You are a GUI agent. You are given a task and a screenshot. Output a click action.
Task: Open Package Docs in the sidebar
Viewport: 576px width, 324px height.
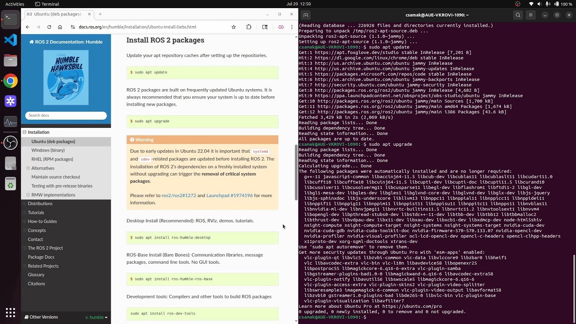[x=41, y=257]
